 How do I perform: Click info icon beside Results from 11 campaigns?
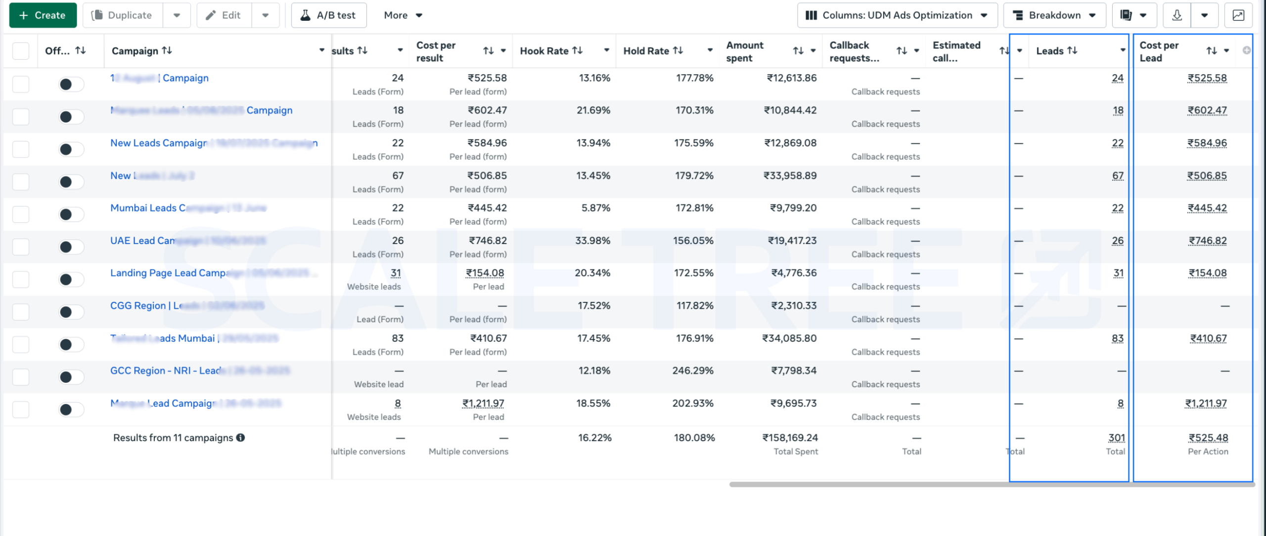[x=240, y=438]
